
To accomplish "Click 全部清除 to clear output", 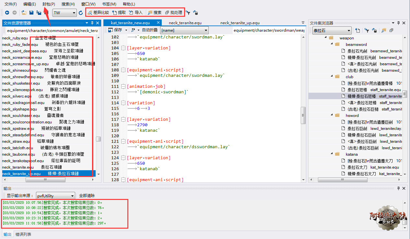I will click(x=87, y=196).
